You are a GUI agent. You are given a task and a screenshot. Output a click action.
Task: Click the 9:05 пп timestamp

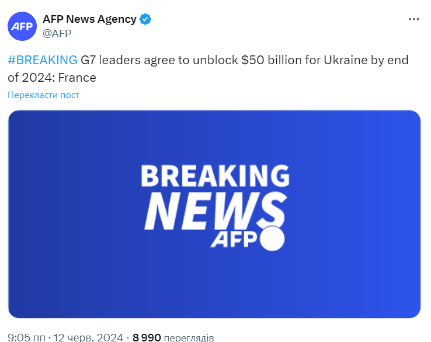[27, 337]
